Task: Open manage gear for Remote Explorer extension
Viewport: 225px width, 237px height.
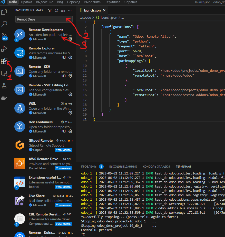Action: pyautogui.click(x=70, y=57)
